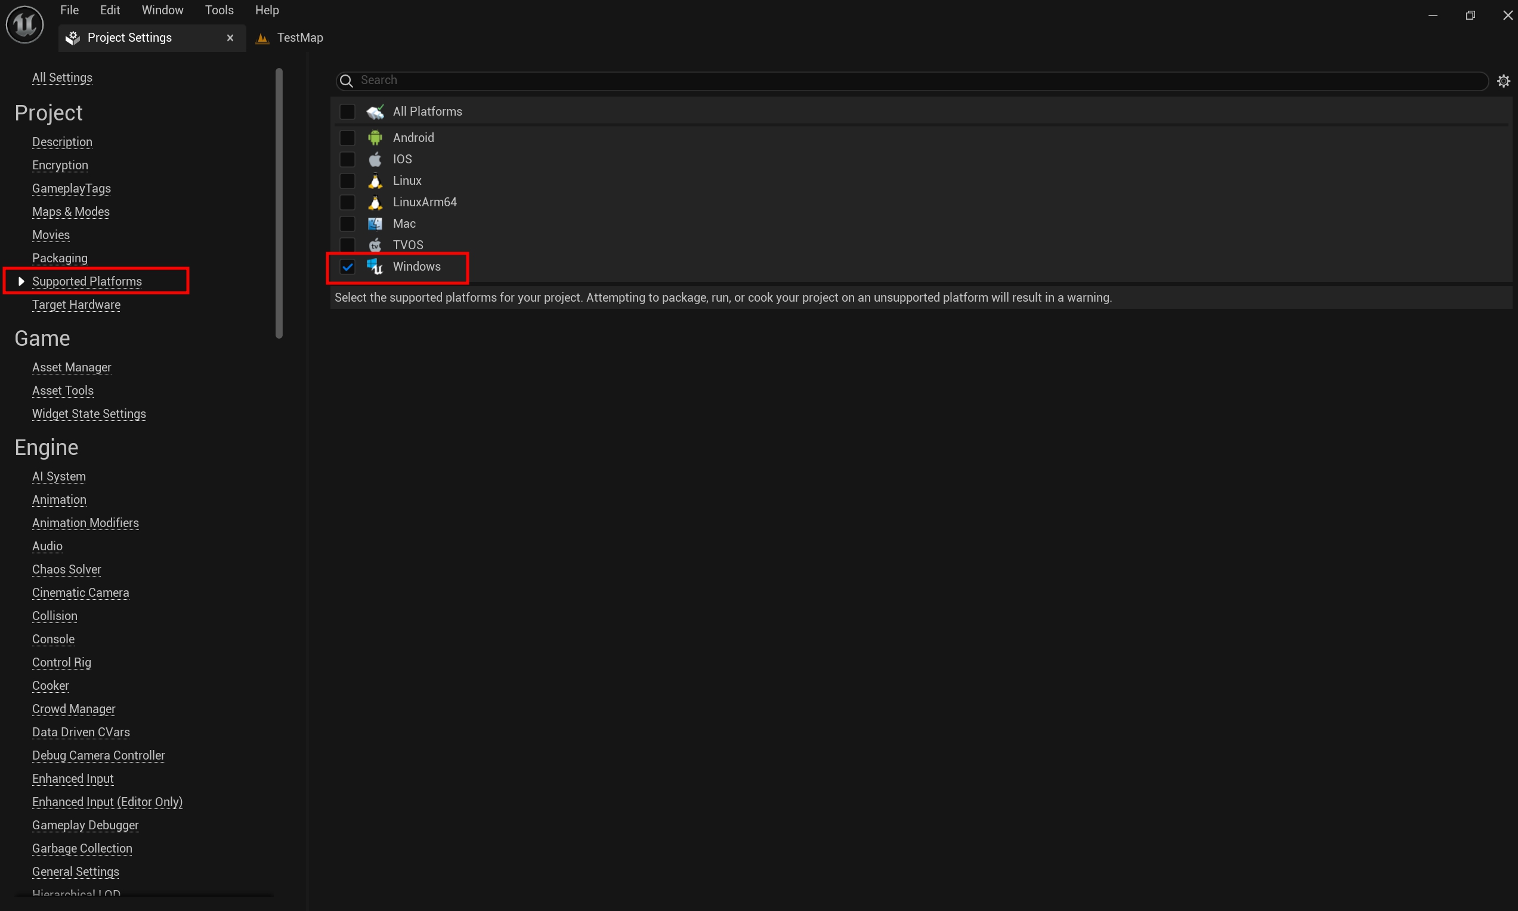The width and height of the screenshot is (1518, 911).
Task: Click the Finder icon next to Mac
Action: coord(375,224)
